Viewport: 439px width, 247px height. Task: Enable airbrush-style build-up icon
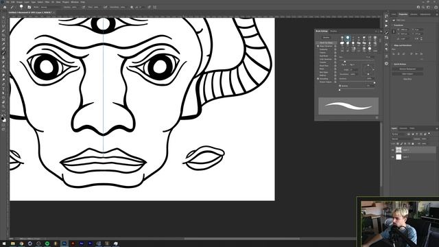[106, 8]
